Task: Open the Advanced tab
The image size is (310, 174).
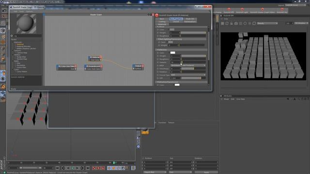Action: (x=162, y=24)
